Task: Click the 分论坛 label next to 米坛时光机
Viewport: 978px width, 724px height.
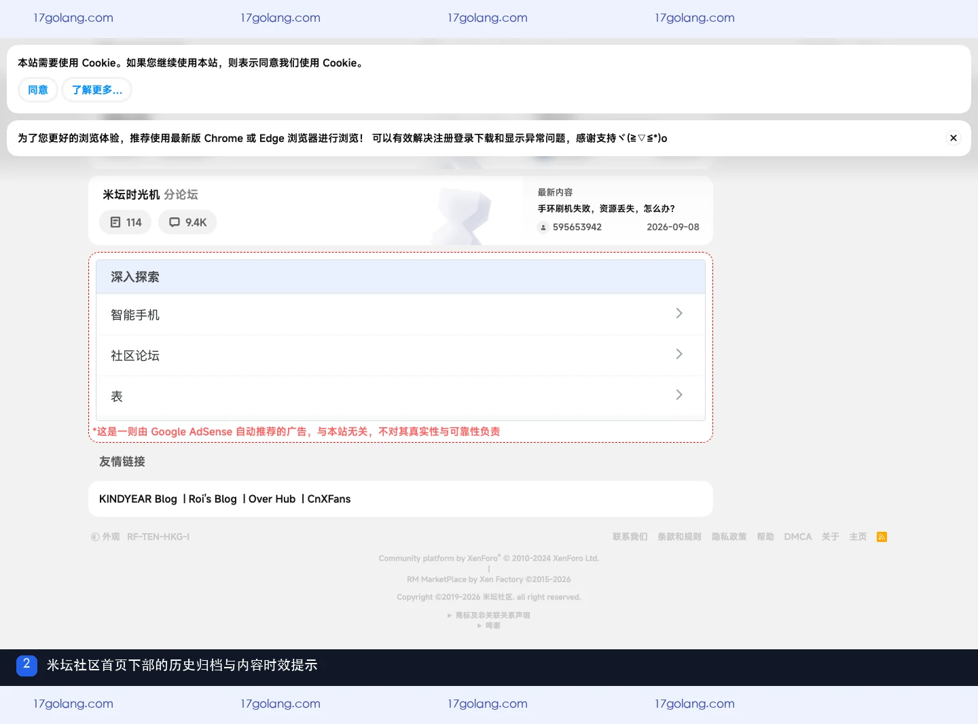Action: point(181,194)
